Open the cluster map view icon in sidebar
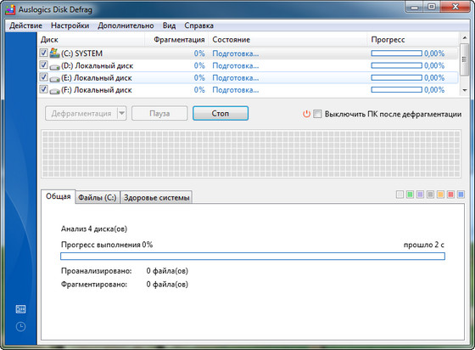Viewport: 475px width, 350px height. (x=20, y=309)
